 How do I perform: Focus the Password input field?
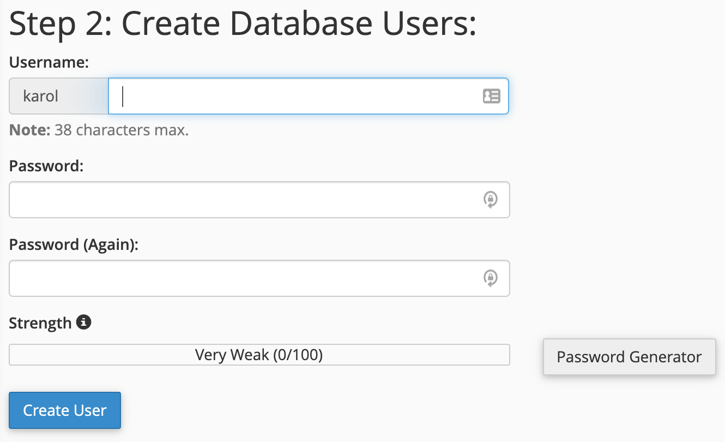coord(245,200)
